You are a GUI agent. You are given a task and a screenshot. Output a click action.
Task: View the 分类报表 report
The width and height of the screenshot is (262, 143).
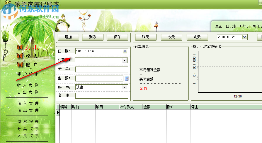(28, 129)
